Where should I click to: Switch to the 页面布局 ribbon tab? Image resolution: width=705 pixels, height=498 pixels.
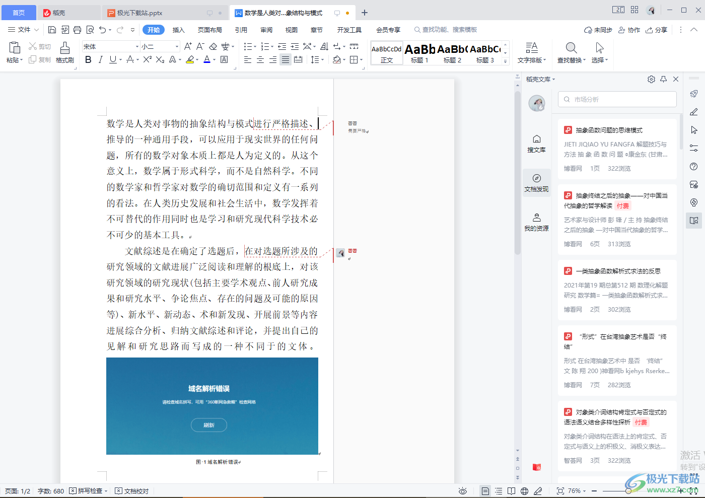pyautogui.click(x=210, y=30)
